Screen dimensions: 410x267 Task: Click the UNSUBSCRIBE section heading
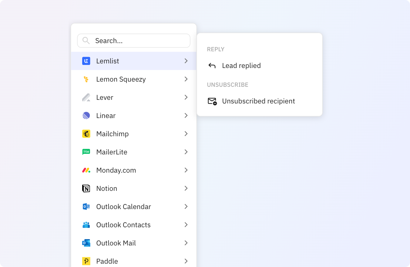click(228, 85)
